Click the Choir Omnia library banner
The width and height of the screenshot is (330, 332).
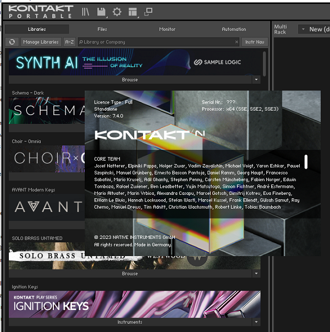47,159
